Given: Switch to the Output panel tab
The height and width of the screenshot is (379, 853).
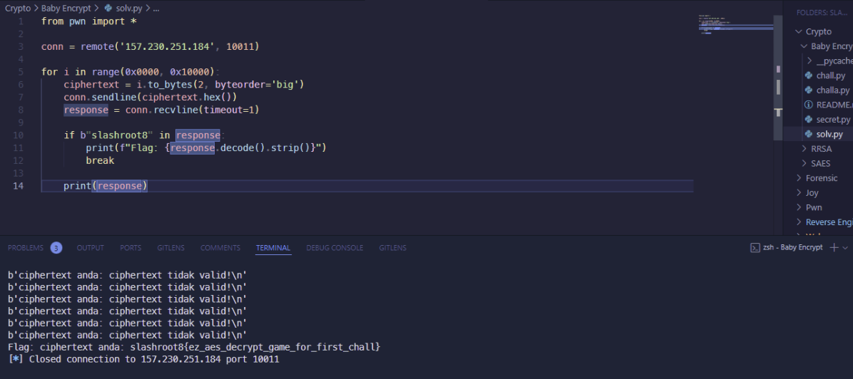Looking at the screenshot, I should pos(91,248).
